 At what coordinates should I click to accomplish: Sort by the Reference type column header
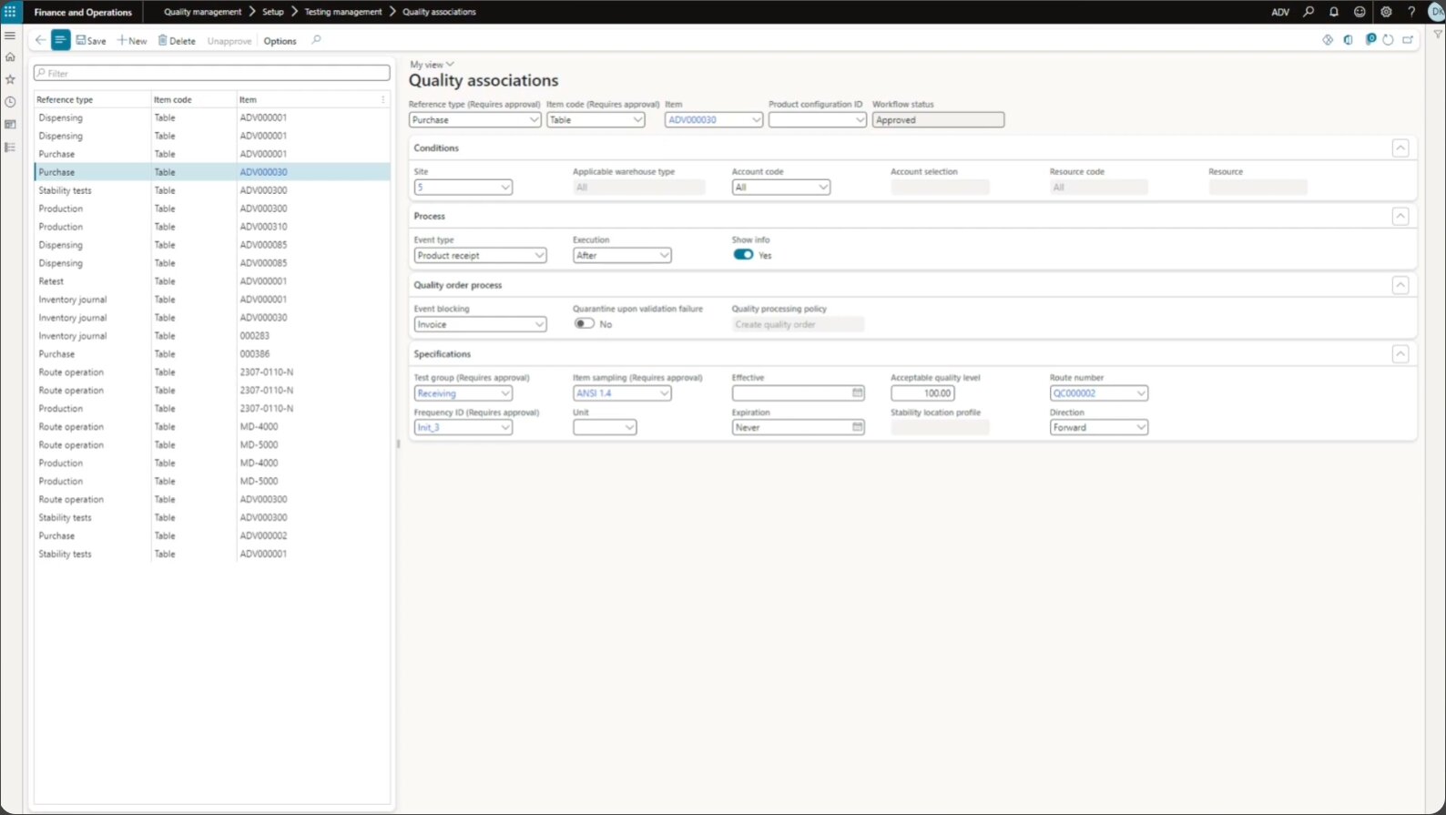tap(65, 99)
